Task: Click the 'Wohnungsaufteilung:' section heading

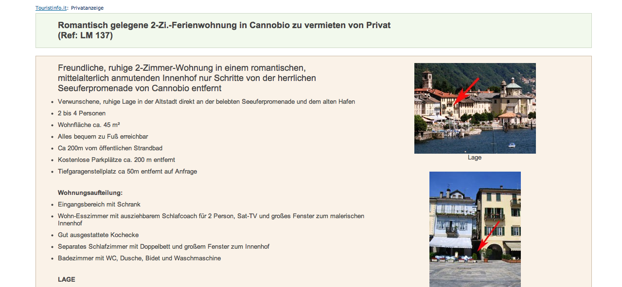Action: point(90,193)
